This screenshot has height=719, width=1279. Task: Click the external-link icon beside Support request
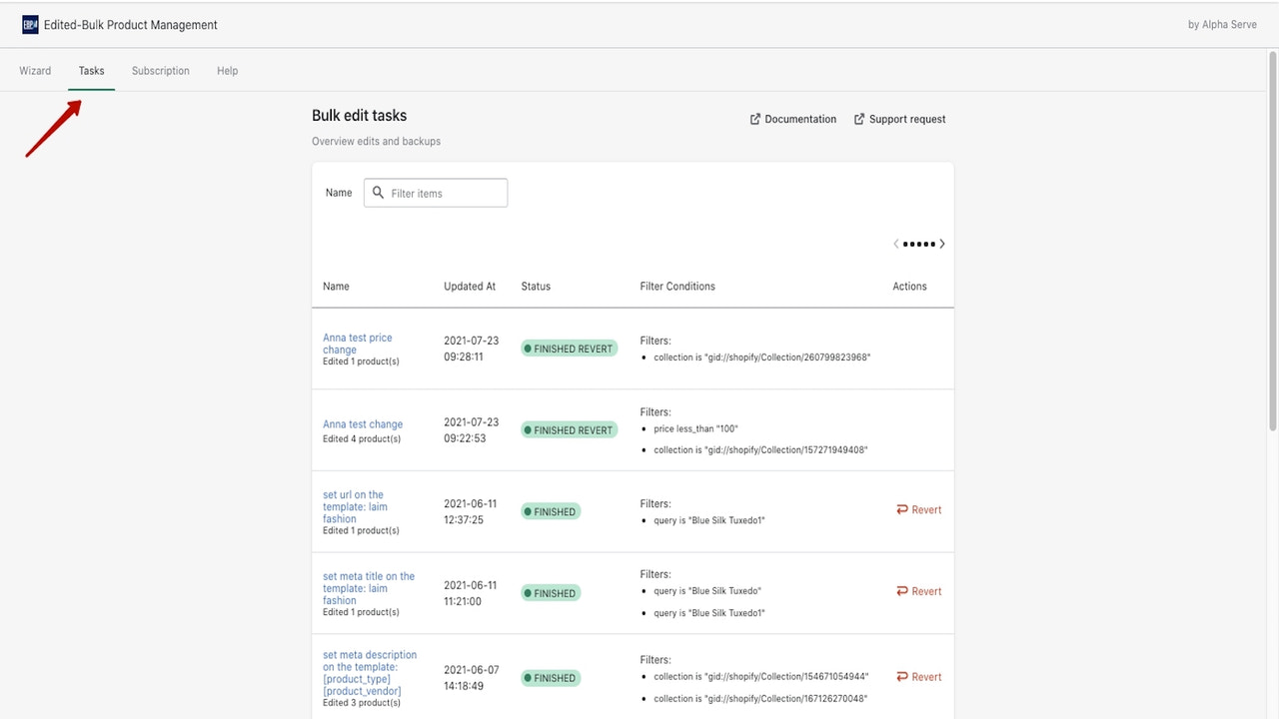(859, 119)
